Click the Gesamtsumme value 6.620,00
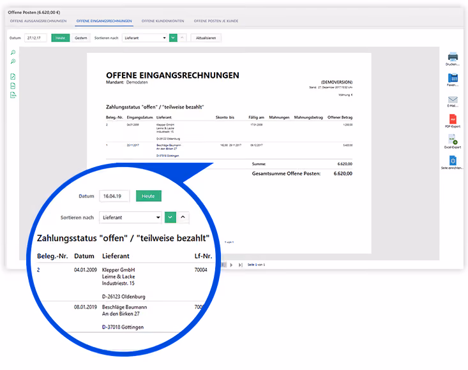The image size is (468, 370). click(343, 174)
